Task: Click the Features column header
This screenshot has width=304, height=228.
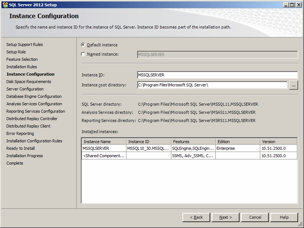Action: (193, 142)
